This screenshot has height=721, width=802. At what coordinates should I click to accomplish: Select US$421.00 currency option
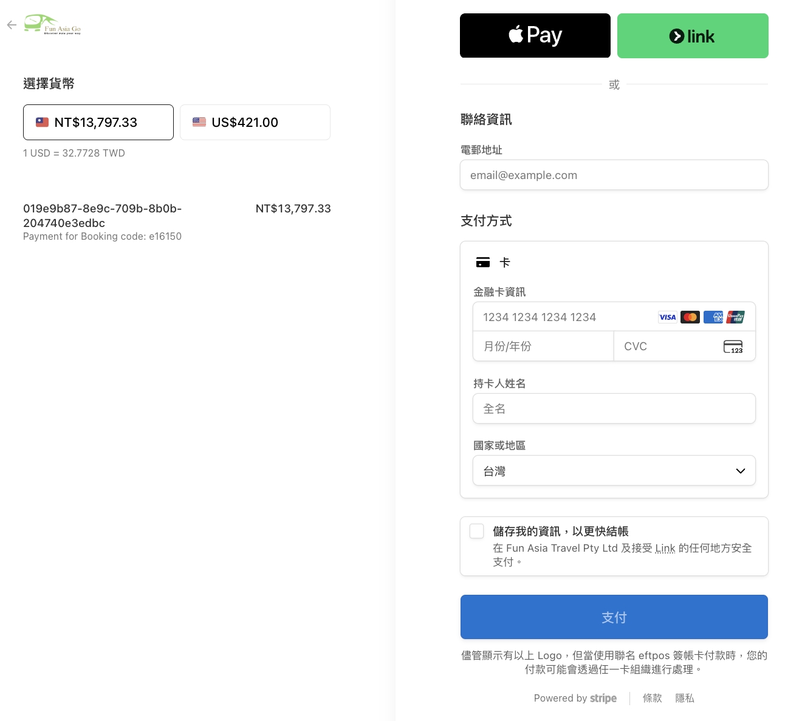coord(255,122)
